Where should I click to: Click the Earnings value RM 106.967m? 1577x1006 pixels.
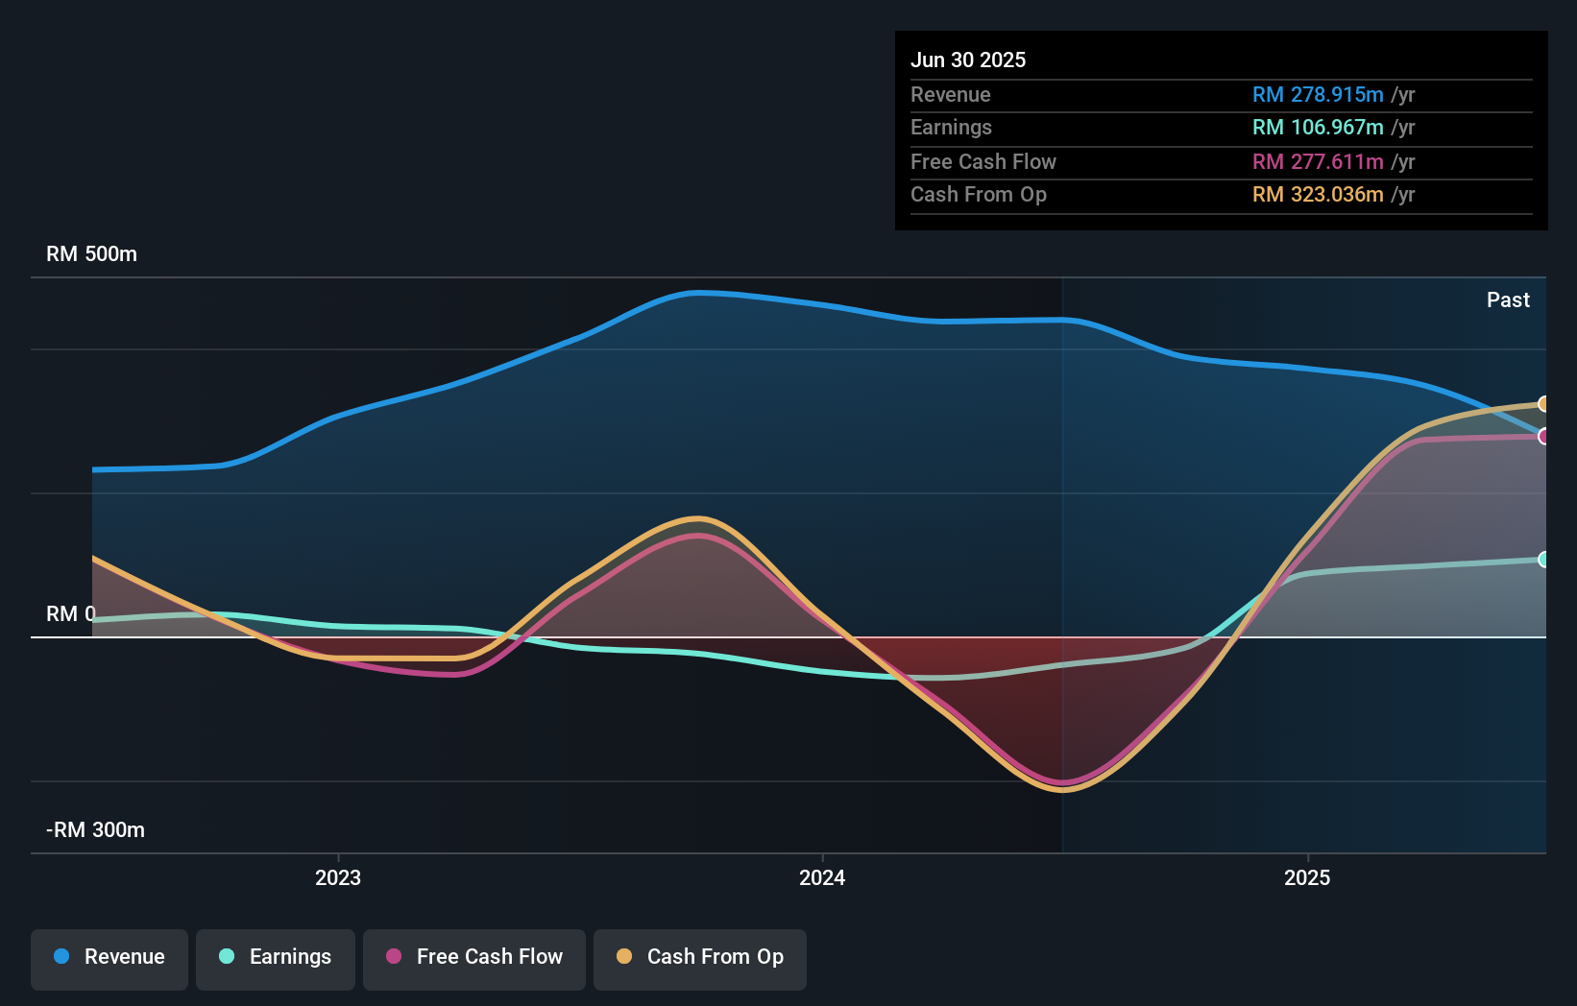[x=1318, y=128]
